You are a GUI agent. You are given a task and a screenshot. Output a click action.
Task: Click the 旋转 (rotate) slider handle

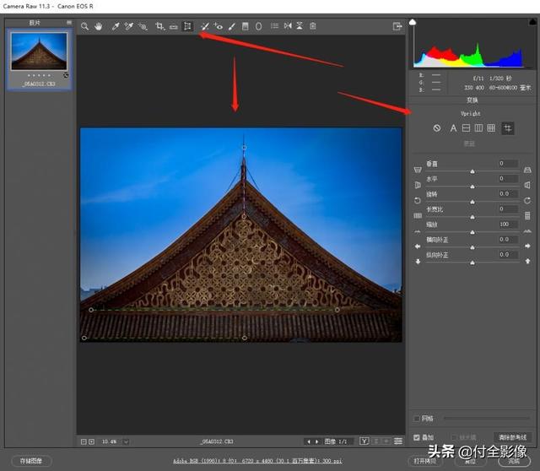pyautogui.click(x=472, y=201)
